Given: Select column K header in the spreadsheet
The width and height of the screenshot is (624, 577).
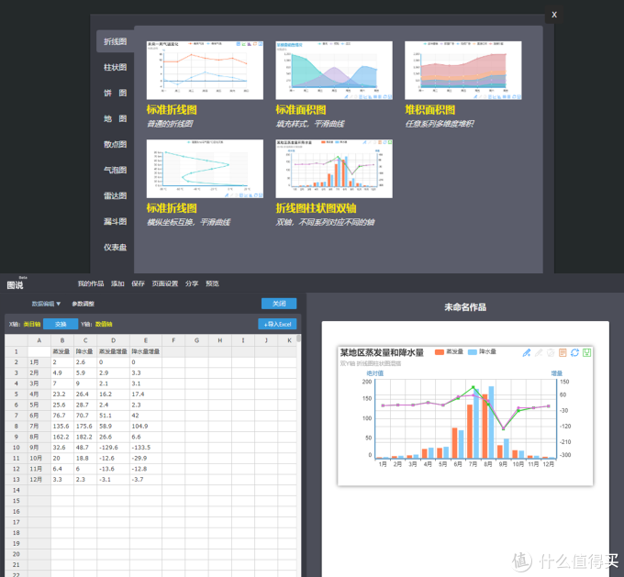Looking at the screenshot, I should pyautogui.click(x=289, y=340).
